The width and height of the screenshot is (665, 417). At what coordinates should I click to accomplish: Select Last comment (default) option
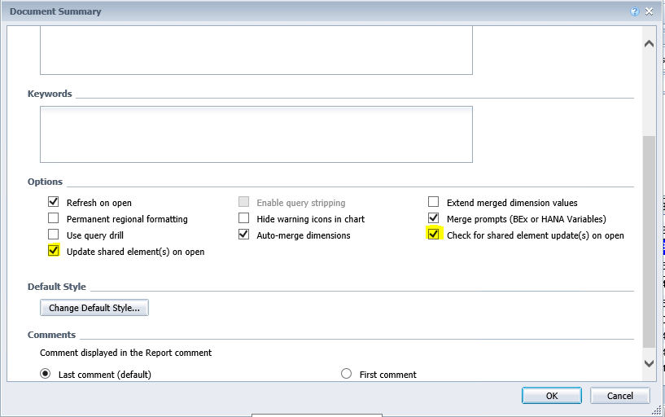pos(45,374)
